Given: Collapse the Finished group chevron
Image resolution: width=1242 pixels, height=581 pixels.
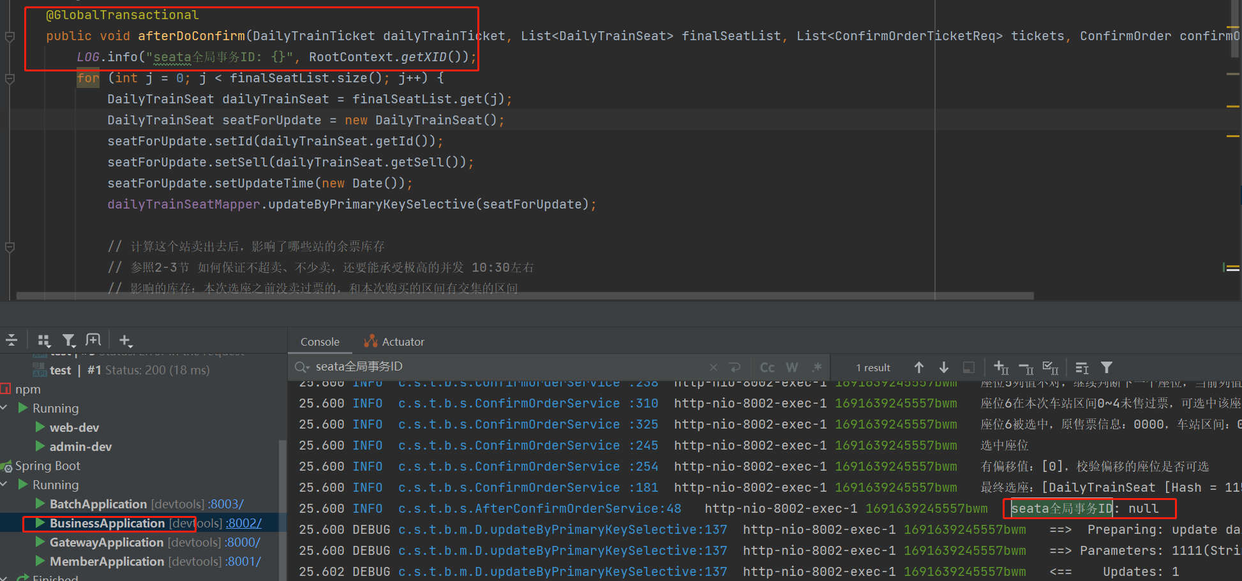Looking at the screenshot, I should point(4,578).
